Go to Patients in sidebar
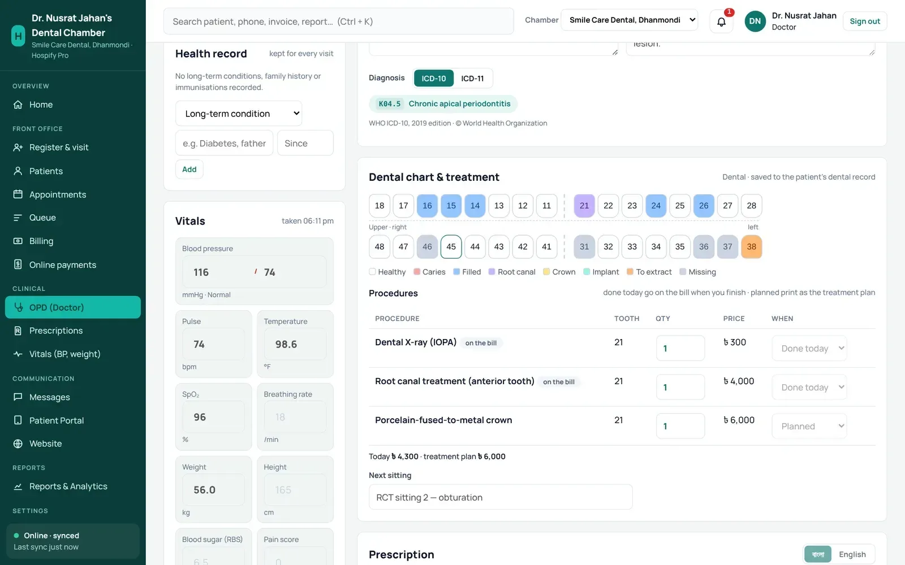This screenshot has width=905, height=565. coord(73,171)
